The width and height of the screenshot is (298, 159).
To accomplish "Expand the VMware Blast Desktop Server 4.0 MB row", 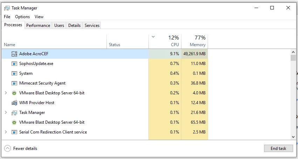I will point(6,93).
